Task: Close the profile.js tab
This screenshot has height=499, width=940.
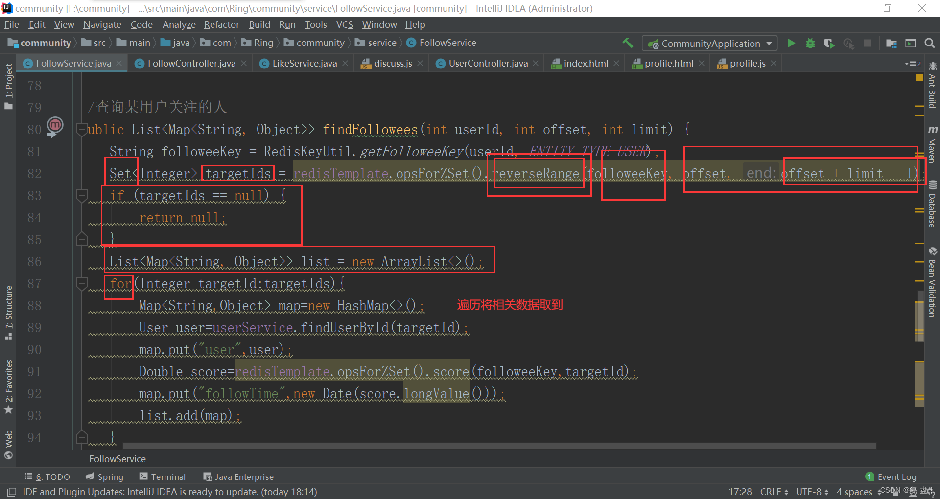Action: pos(774,63)
